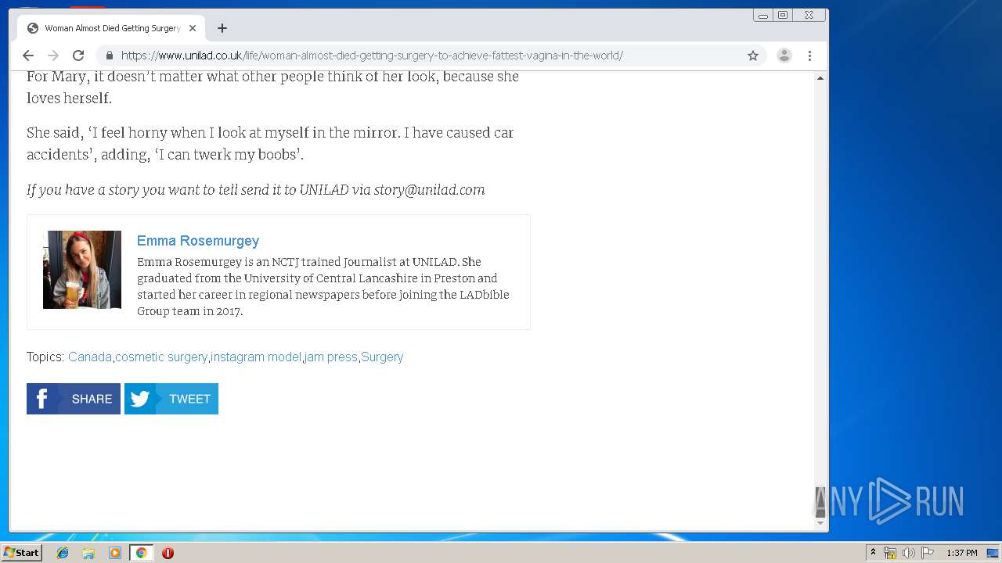Click the unilad.co.uk address bar
This screenshot has height=563, width=1002.
(x=431, y=56)
